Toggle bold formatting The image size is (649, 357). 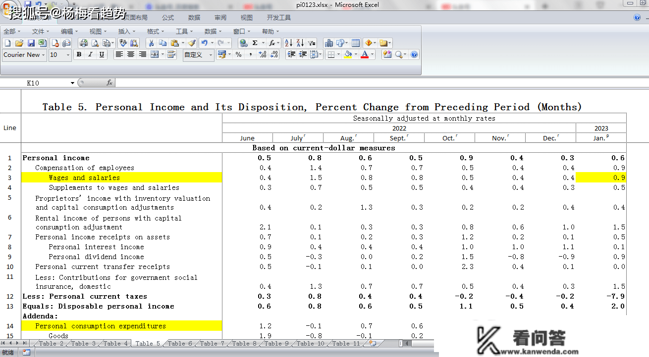79,54
